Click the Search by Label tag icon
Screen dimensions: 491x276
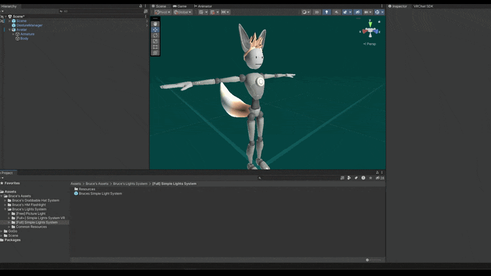point(356,178)
